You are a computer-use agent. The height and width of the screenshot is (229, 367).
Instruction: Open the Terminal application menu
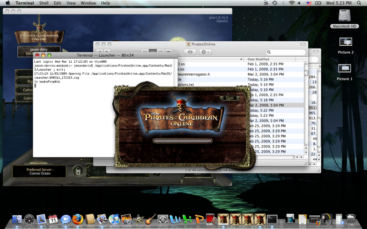tap(25, 3)
